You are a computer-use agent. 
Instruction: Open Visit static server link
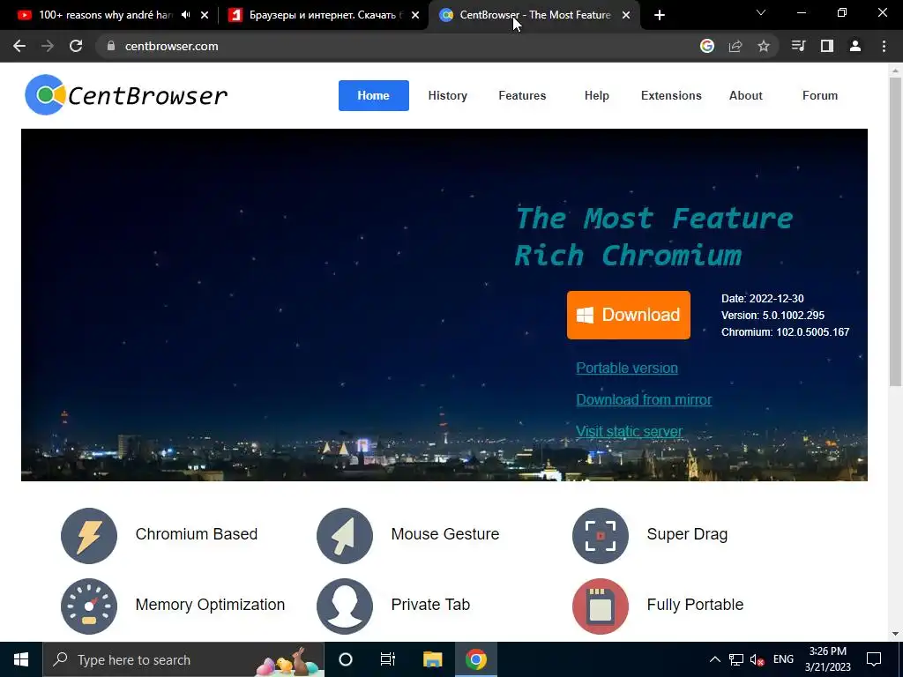click(x=629, y=431)
